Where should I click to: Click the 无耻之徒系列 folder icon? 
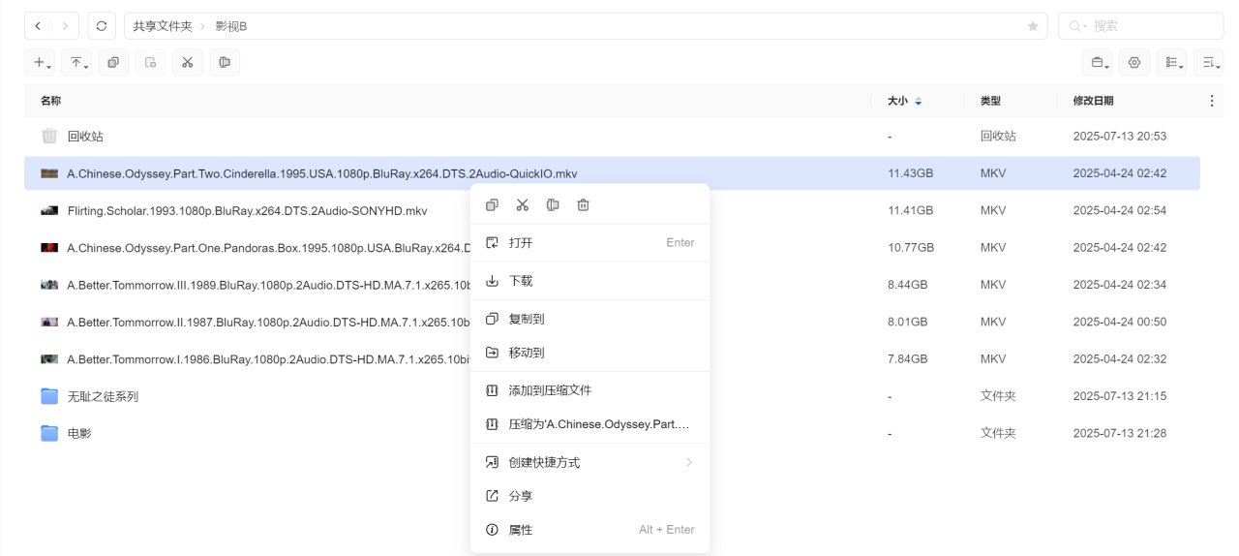click(x=49, y=396)
